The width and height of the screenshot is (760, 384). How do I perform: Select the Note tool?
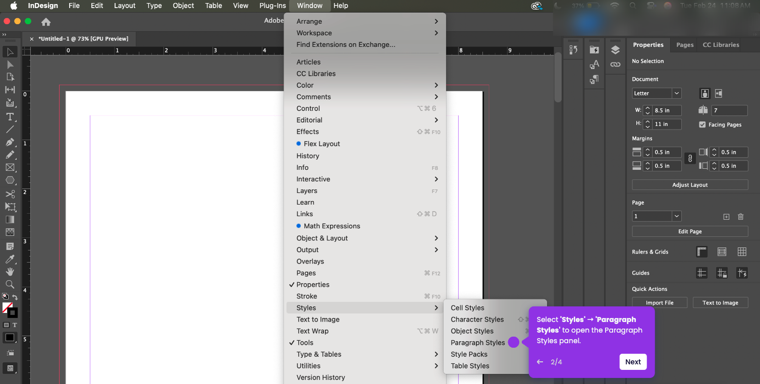pos(10,246)
